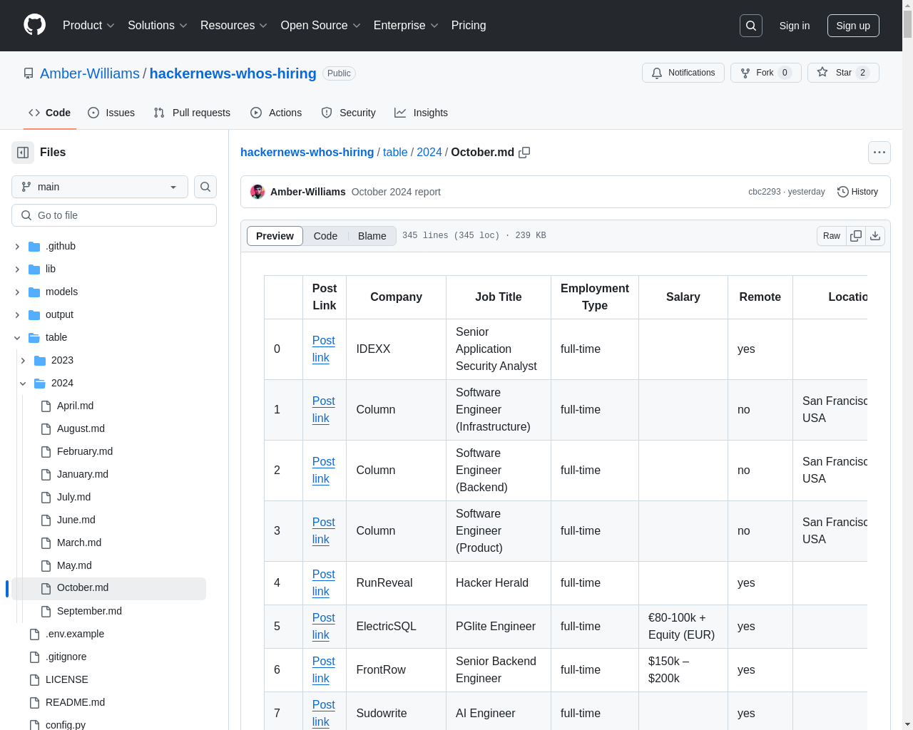
Task: Select the Preview view toggle
Action: [275, 236]
